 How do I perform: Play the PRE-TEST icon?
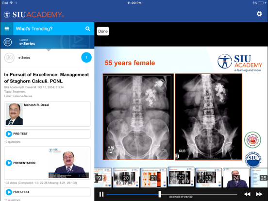pyautogui.click(x=9, y=134)
